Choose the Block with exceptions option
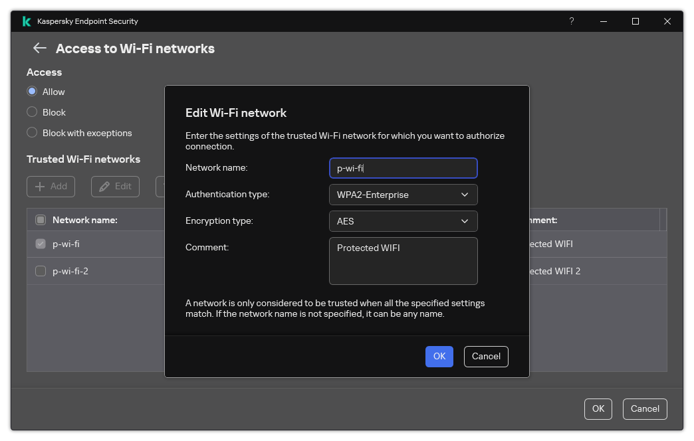Screen dimensions: 694x441 tap(32, 133)
